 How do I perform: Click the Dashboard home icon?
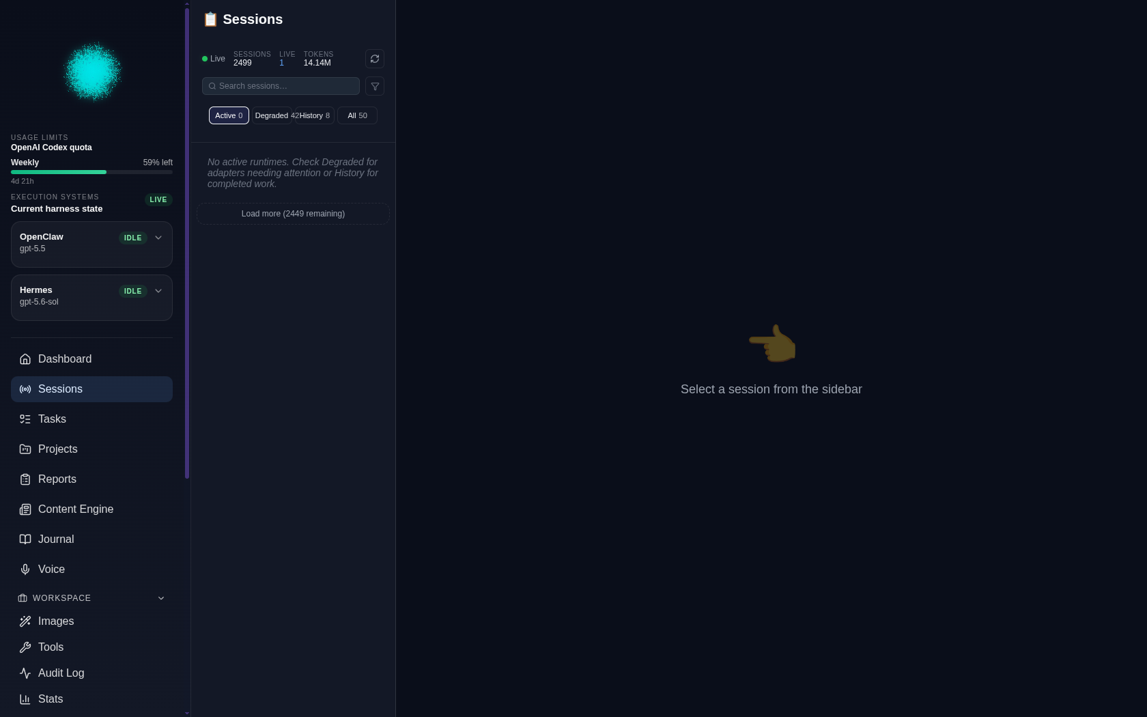point(25,359)
